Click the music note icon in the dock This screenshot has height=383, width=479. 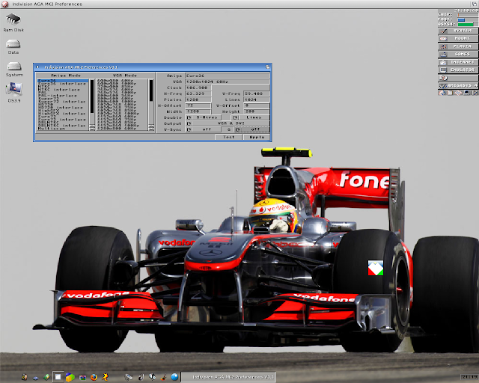(x=141, y=378)
